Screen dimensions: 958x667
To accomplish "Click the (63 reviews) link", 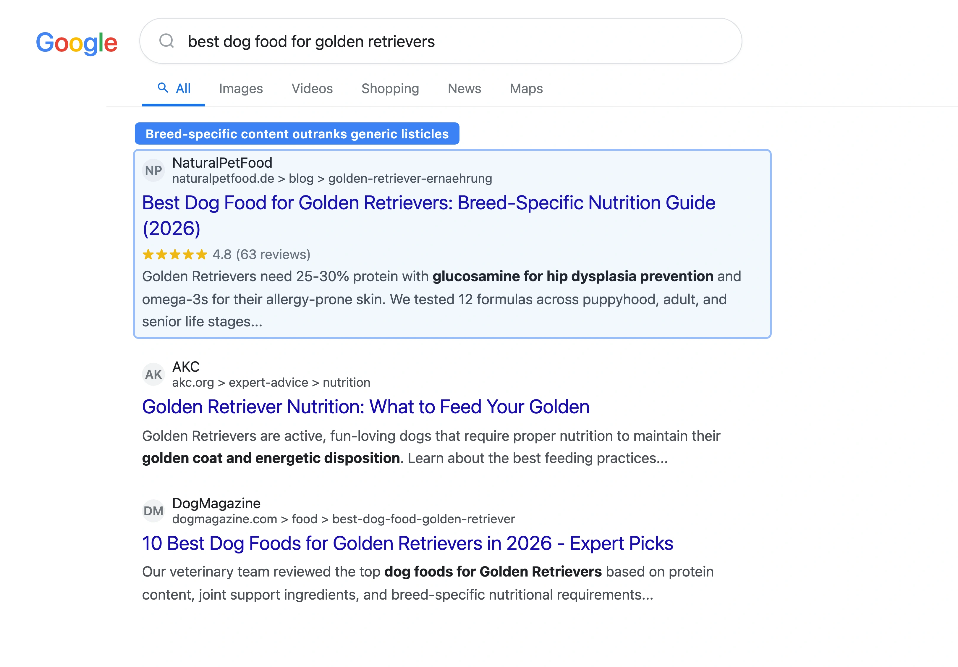I will 274,254.
